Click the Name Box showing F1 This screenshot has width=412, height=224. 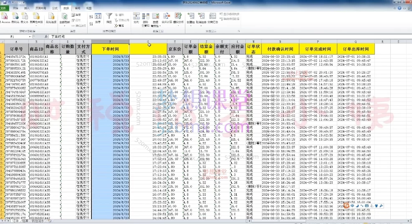15,36
